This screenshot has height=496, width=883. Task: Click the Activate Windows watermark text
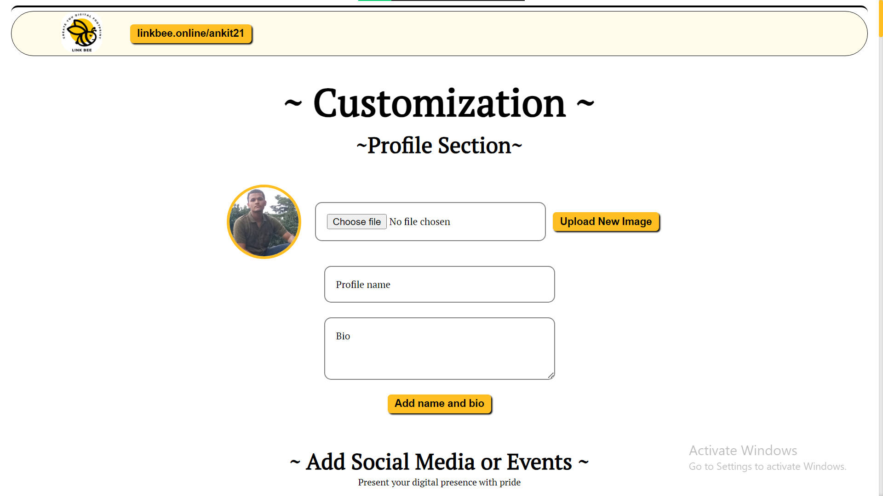(x=743, y=451)
